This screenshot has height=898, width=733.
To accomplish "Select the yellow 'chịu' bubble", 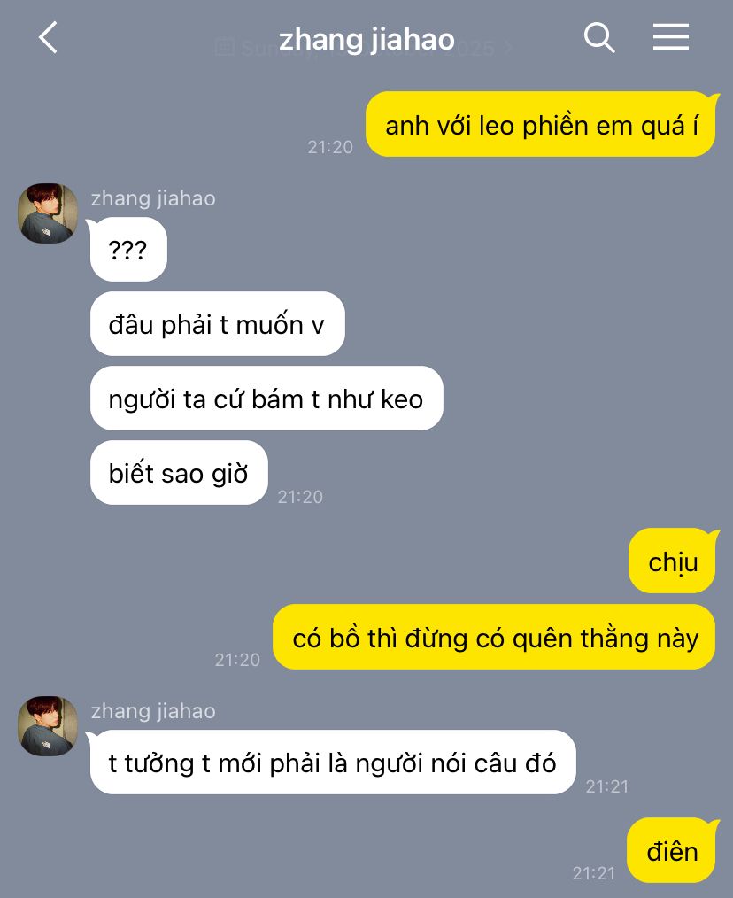I will pos(673,561).
